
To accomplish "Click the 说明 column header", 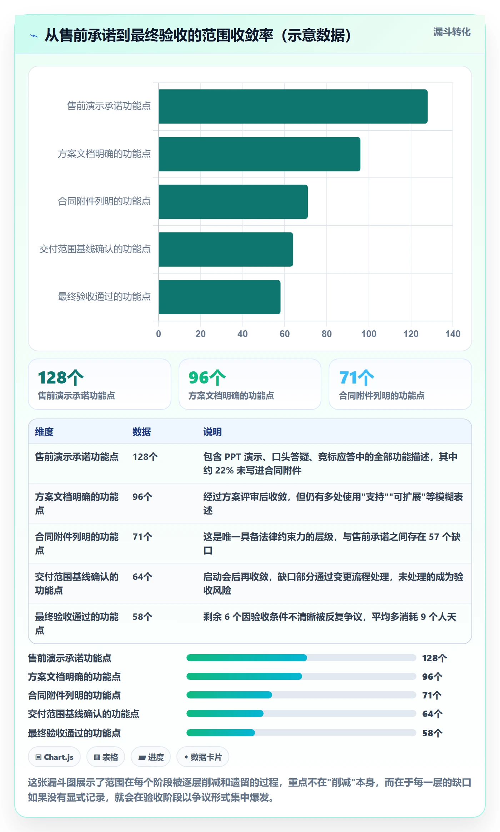I will pos(212,432).
